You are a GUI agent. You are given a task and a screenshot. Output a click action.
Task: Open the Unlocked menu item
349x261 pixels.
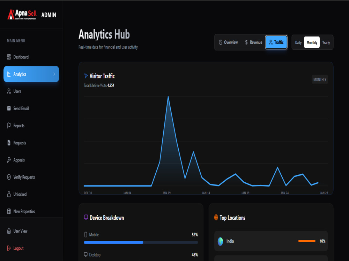[x=31, y=194]
